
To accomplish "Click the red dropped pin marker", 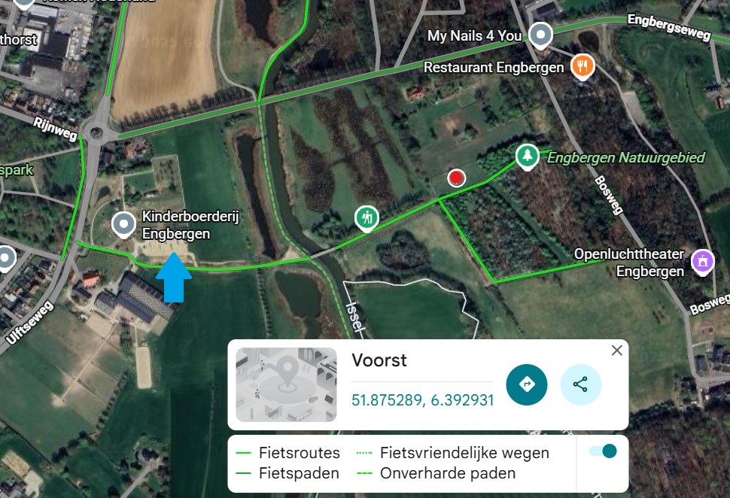I will (x=456, y=178).
